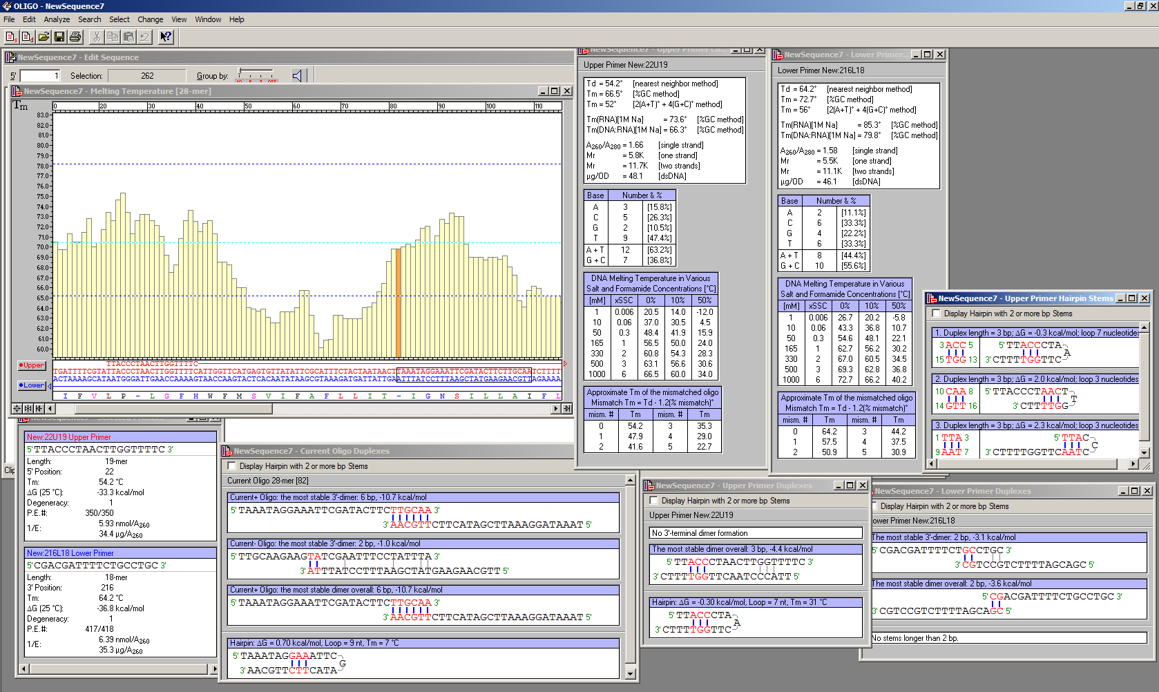The width and height of the screenshot is (1159, 692).
Task: Click the Copy toolbar icon
Action: click(x=113, y=37)
